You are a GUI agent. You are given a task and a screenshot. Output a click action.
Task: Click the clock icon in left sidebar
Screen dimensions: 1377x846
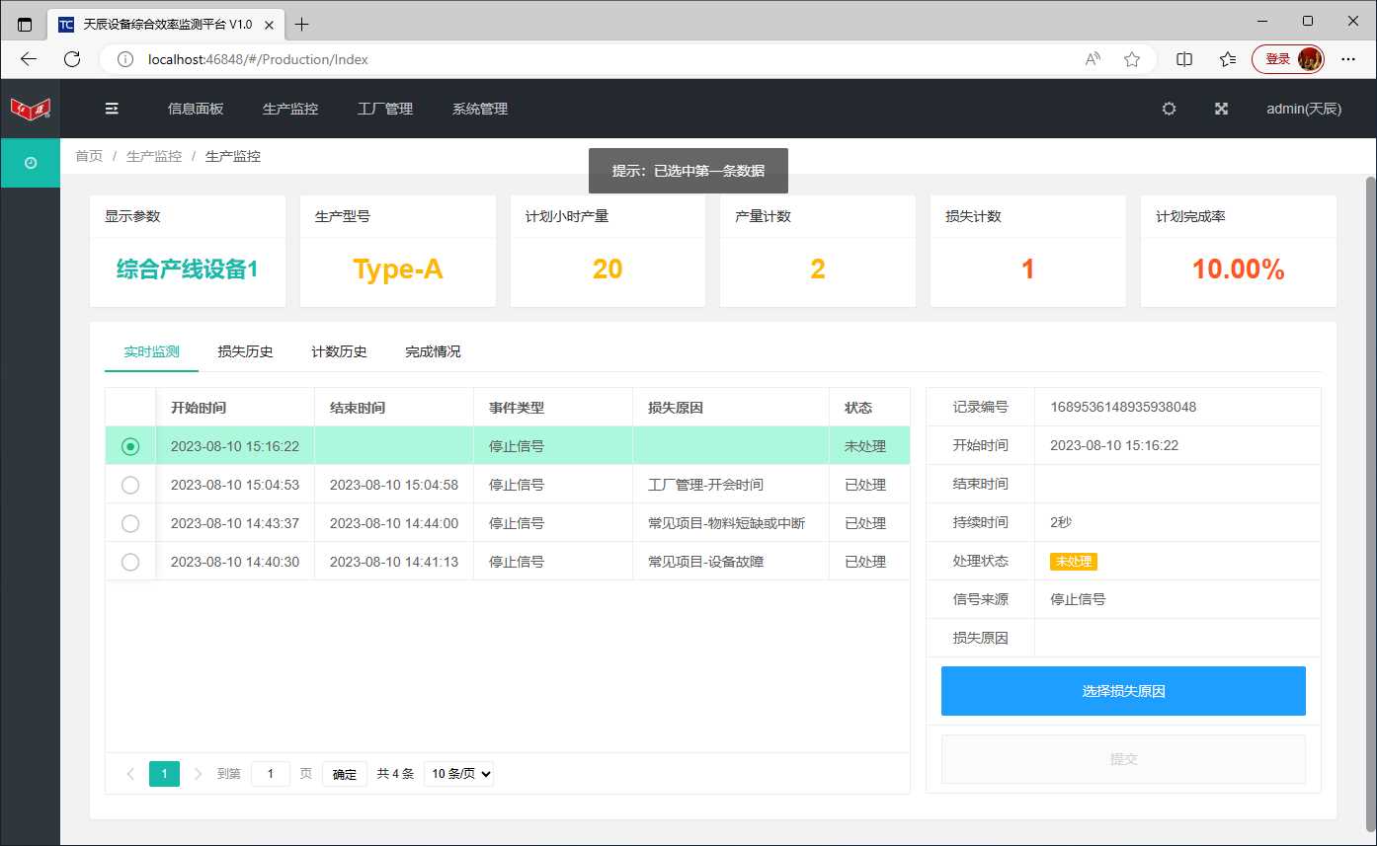click(x=31, y=163)
